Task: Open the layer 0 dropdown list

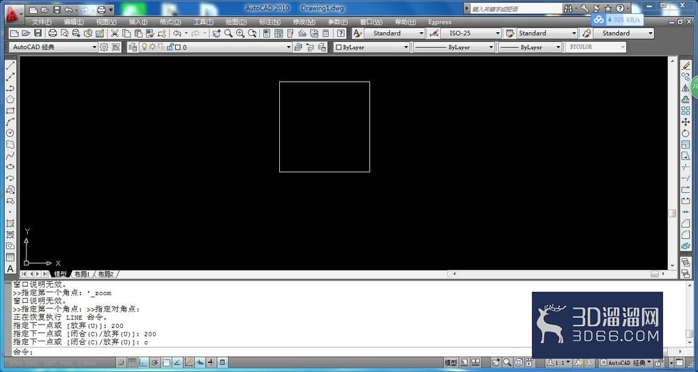Action: (216, 47)
